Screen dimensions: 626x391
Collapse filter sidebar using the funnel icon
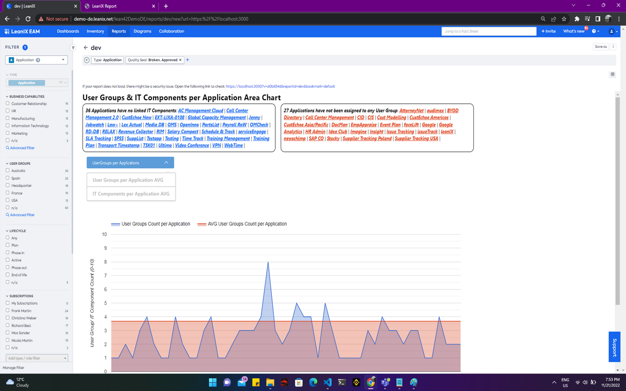(73, 48)
